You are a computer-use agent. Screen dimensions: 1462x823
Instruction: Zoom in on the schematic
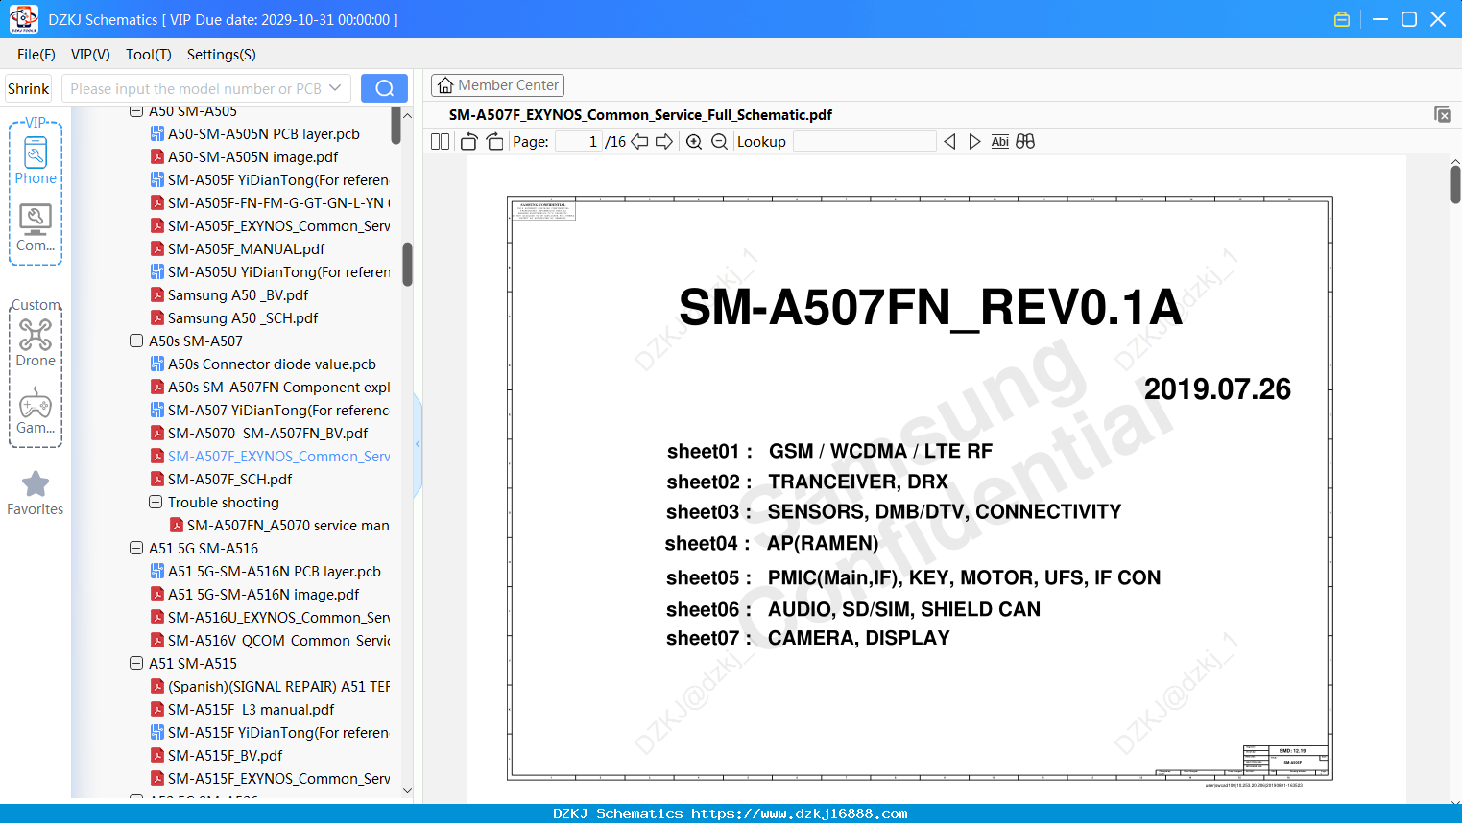point(694,142)
